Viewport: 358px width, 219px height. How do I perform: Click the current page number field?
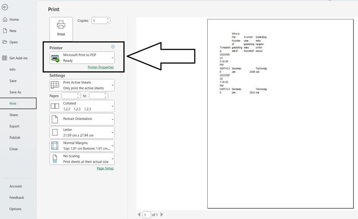click(x=146, y=215)
